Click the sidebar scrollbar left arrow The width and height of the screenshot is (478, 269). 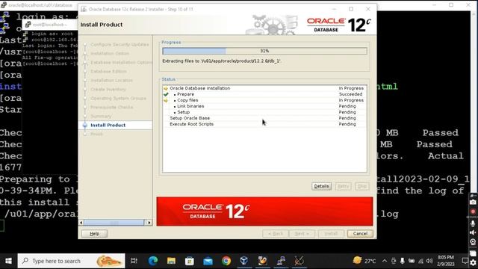click(x=81, y=223)
